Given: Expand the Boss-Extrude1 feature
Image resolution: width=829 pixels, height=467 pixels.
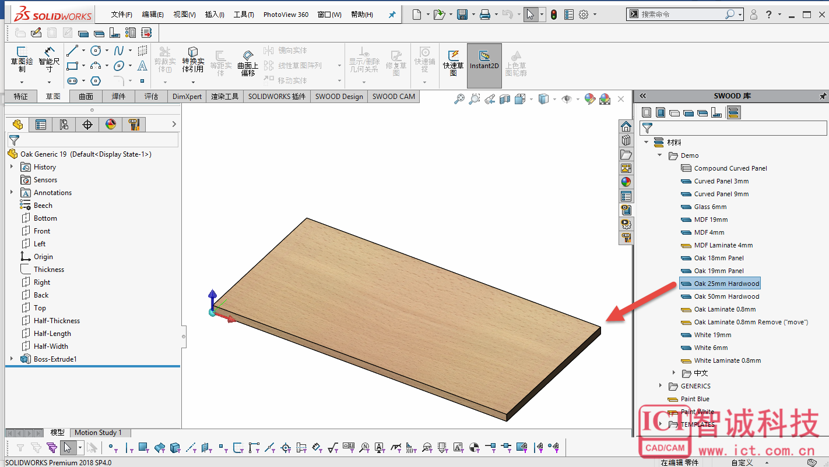Looking at the screenshot, I should (x=11, y=359).
